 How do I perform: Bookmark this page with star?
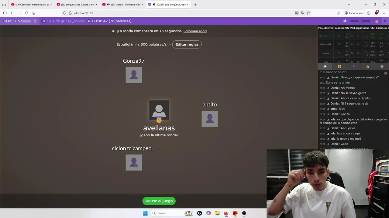[x=308, y=13]
